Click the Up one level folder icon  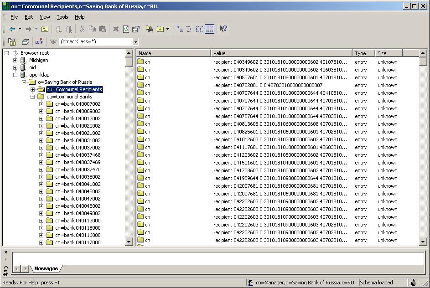coord(45,29)
